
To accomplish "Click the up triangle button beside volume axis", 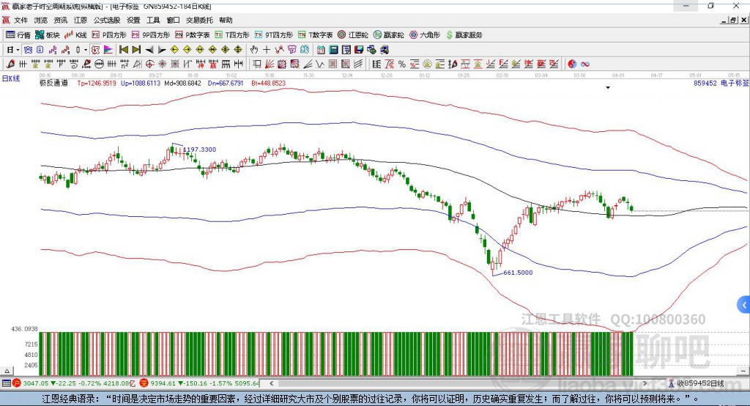I will pos(7,371).
